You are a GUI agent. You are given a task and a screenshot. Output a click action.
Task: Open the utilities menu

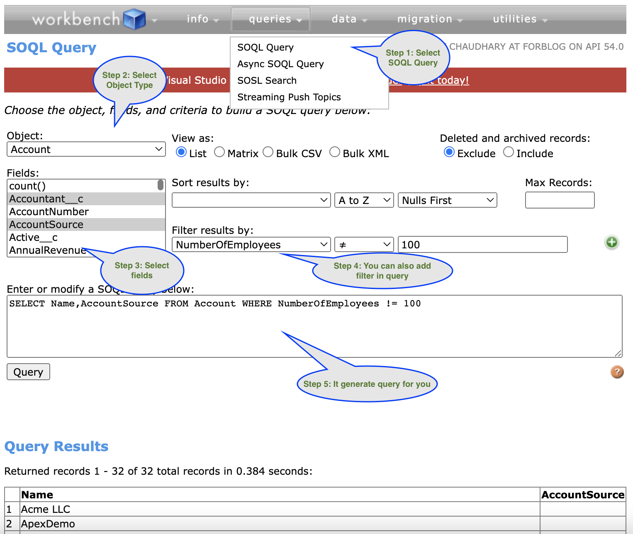(520, 19)
